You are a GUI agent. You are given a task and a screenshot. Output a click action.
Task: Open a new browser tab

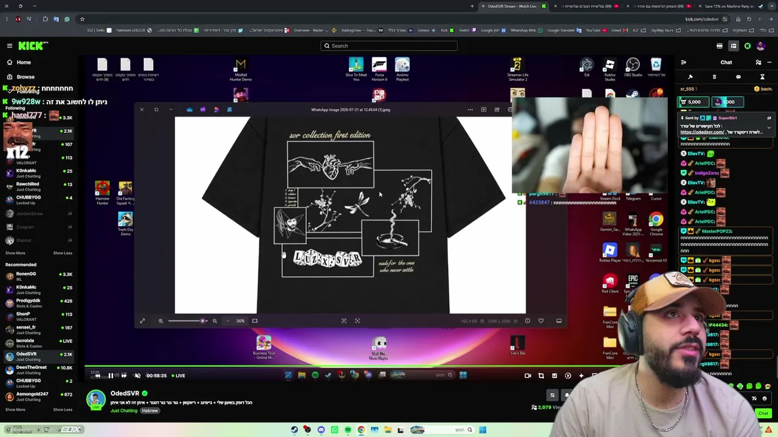[472, 6]
